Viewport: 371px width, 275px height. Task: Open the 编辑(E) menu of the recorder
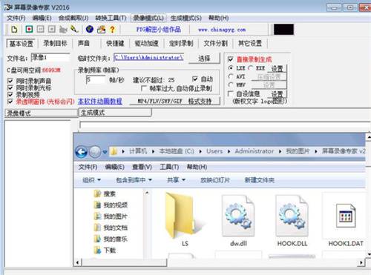(42, 18)
